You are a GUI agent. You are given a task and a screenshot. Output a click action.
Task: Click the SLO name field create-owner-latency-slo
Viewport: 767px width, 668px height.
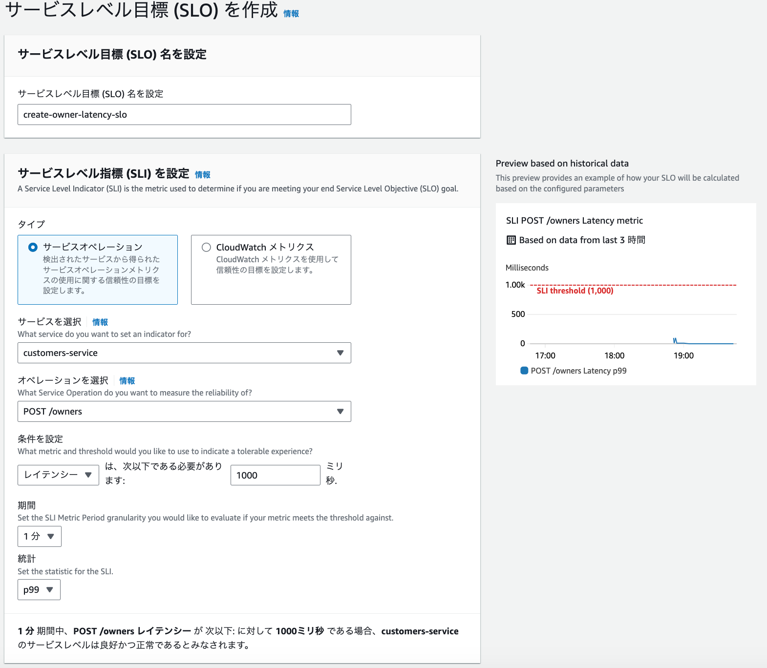(184, 115)
